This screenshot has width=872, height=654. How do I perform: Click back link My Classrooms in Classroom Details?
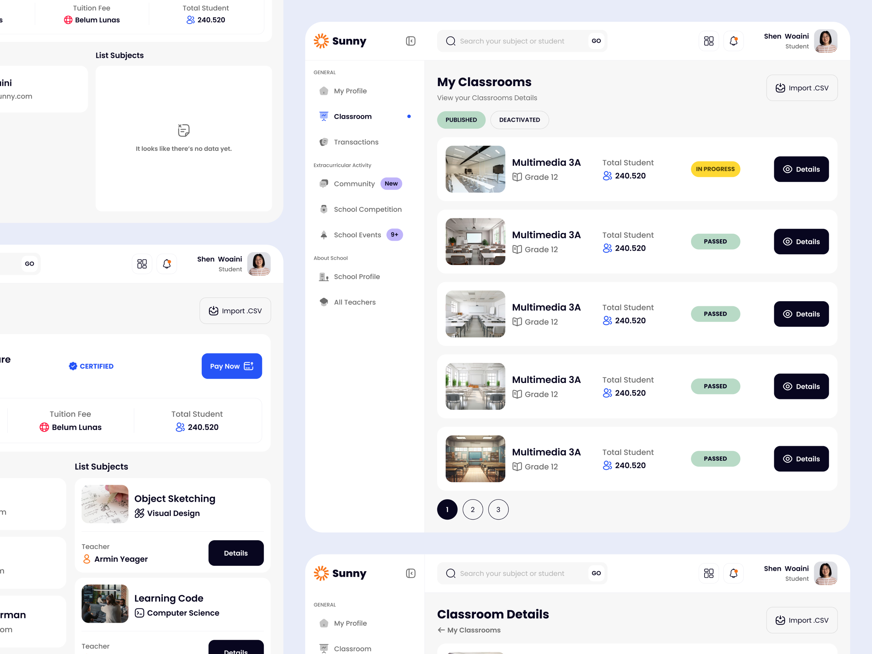(x=469, y=630)
